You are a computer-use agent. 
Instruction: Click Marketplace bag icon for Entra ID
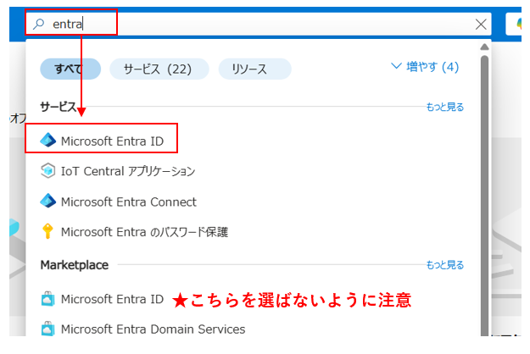point(47,299)
